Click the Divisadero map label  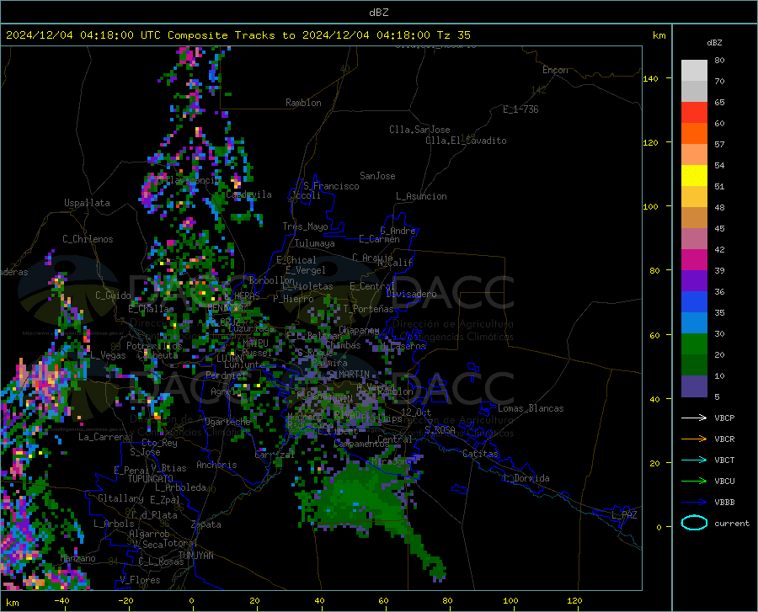411,294
